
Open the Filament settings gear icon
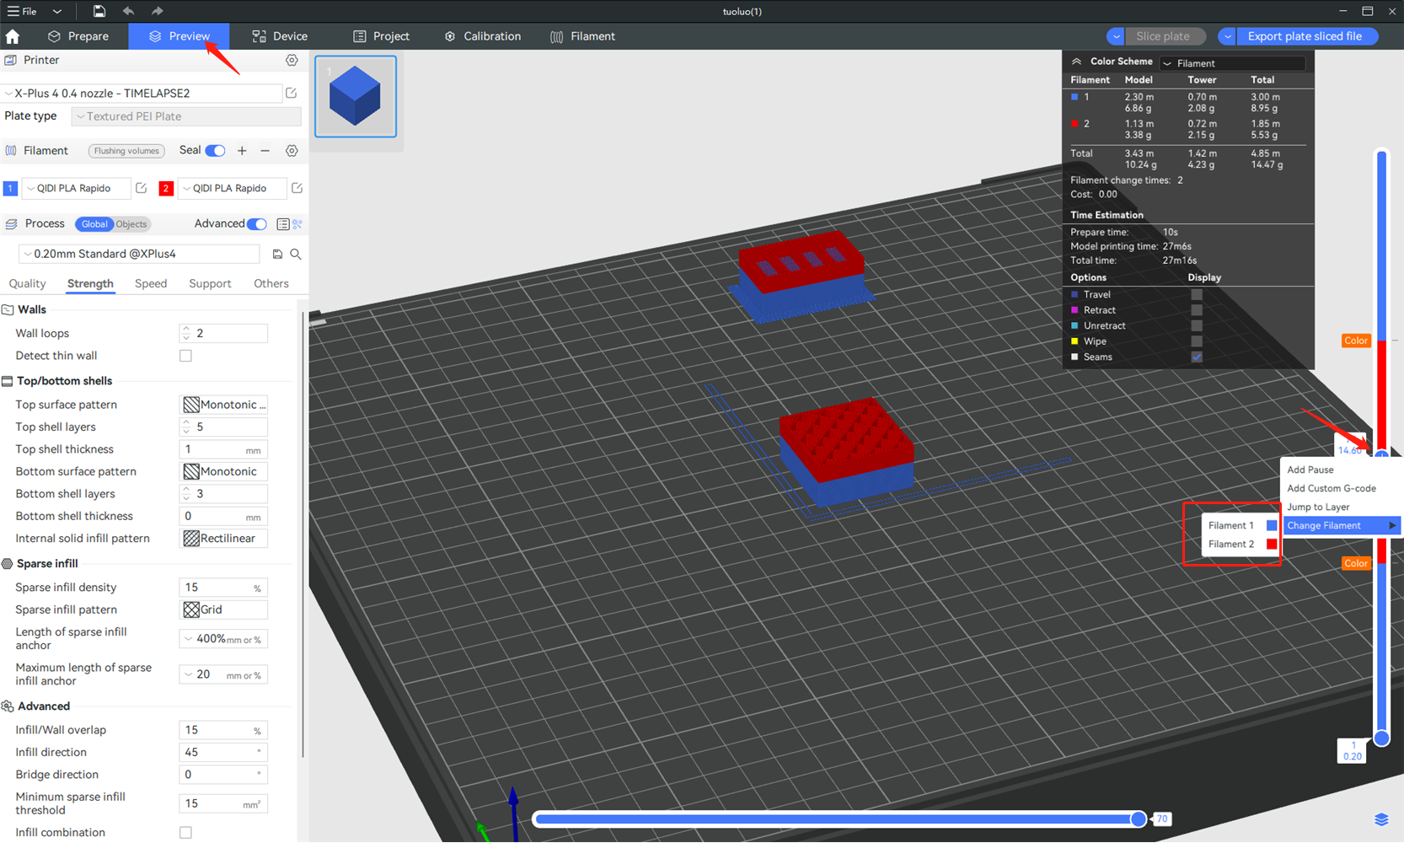292,150
